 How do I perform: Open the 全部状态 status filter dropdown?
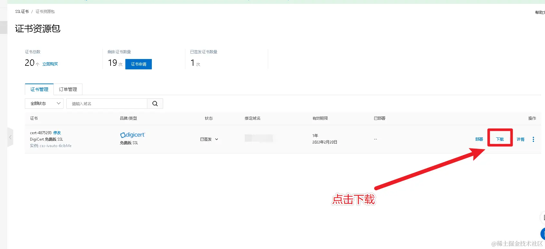[44, 104]
